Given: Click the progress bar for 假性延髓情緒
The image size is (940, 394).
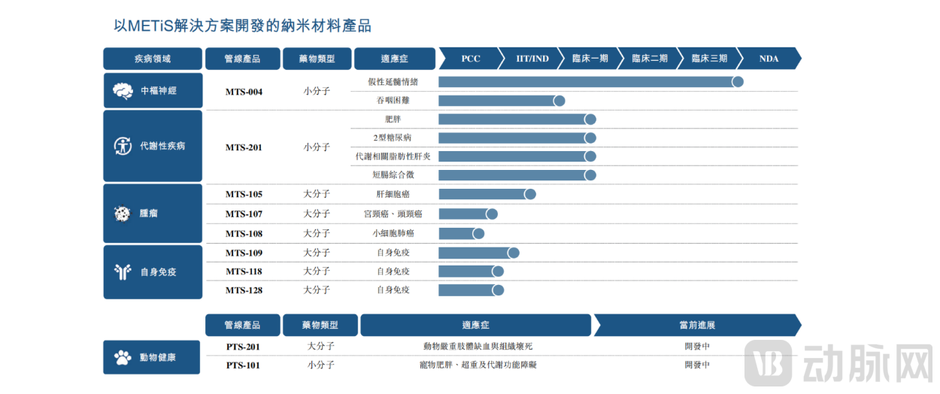Looking at the screenshot, I should pos(591,81).
